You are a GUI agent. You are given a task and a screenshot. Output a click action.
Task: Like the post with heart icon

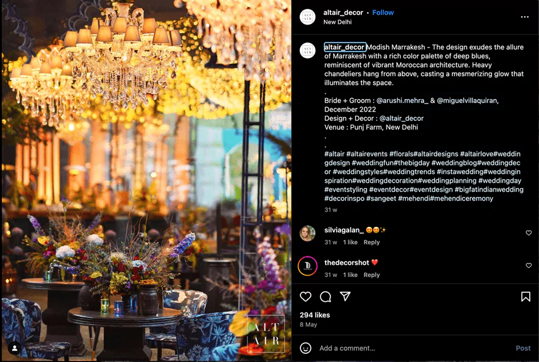coord(305,296)
